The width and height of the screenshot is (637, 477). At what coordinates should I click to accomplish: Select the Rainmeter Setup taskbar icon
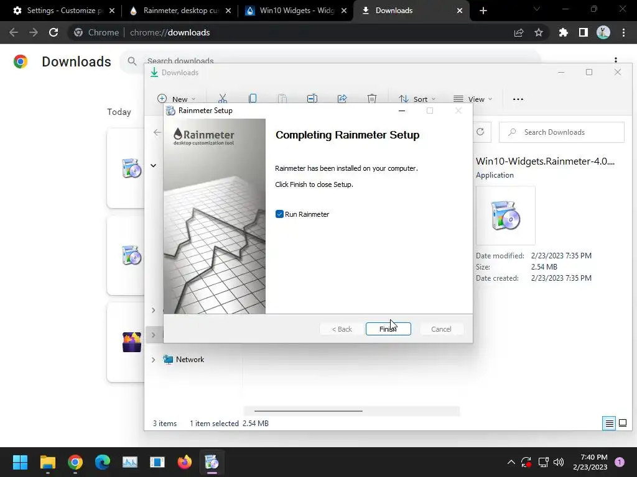tap(212, 462)
